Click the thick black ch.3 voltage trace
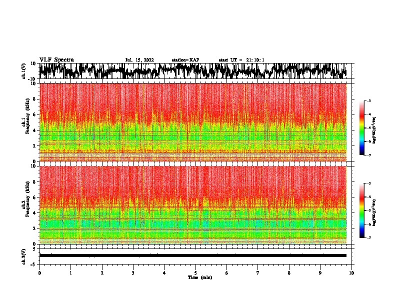The width and height of the screenshot is (396, 306). [193, 255]
